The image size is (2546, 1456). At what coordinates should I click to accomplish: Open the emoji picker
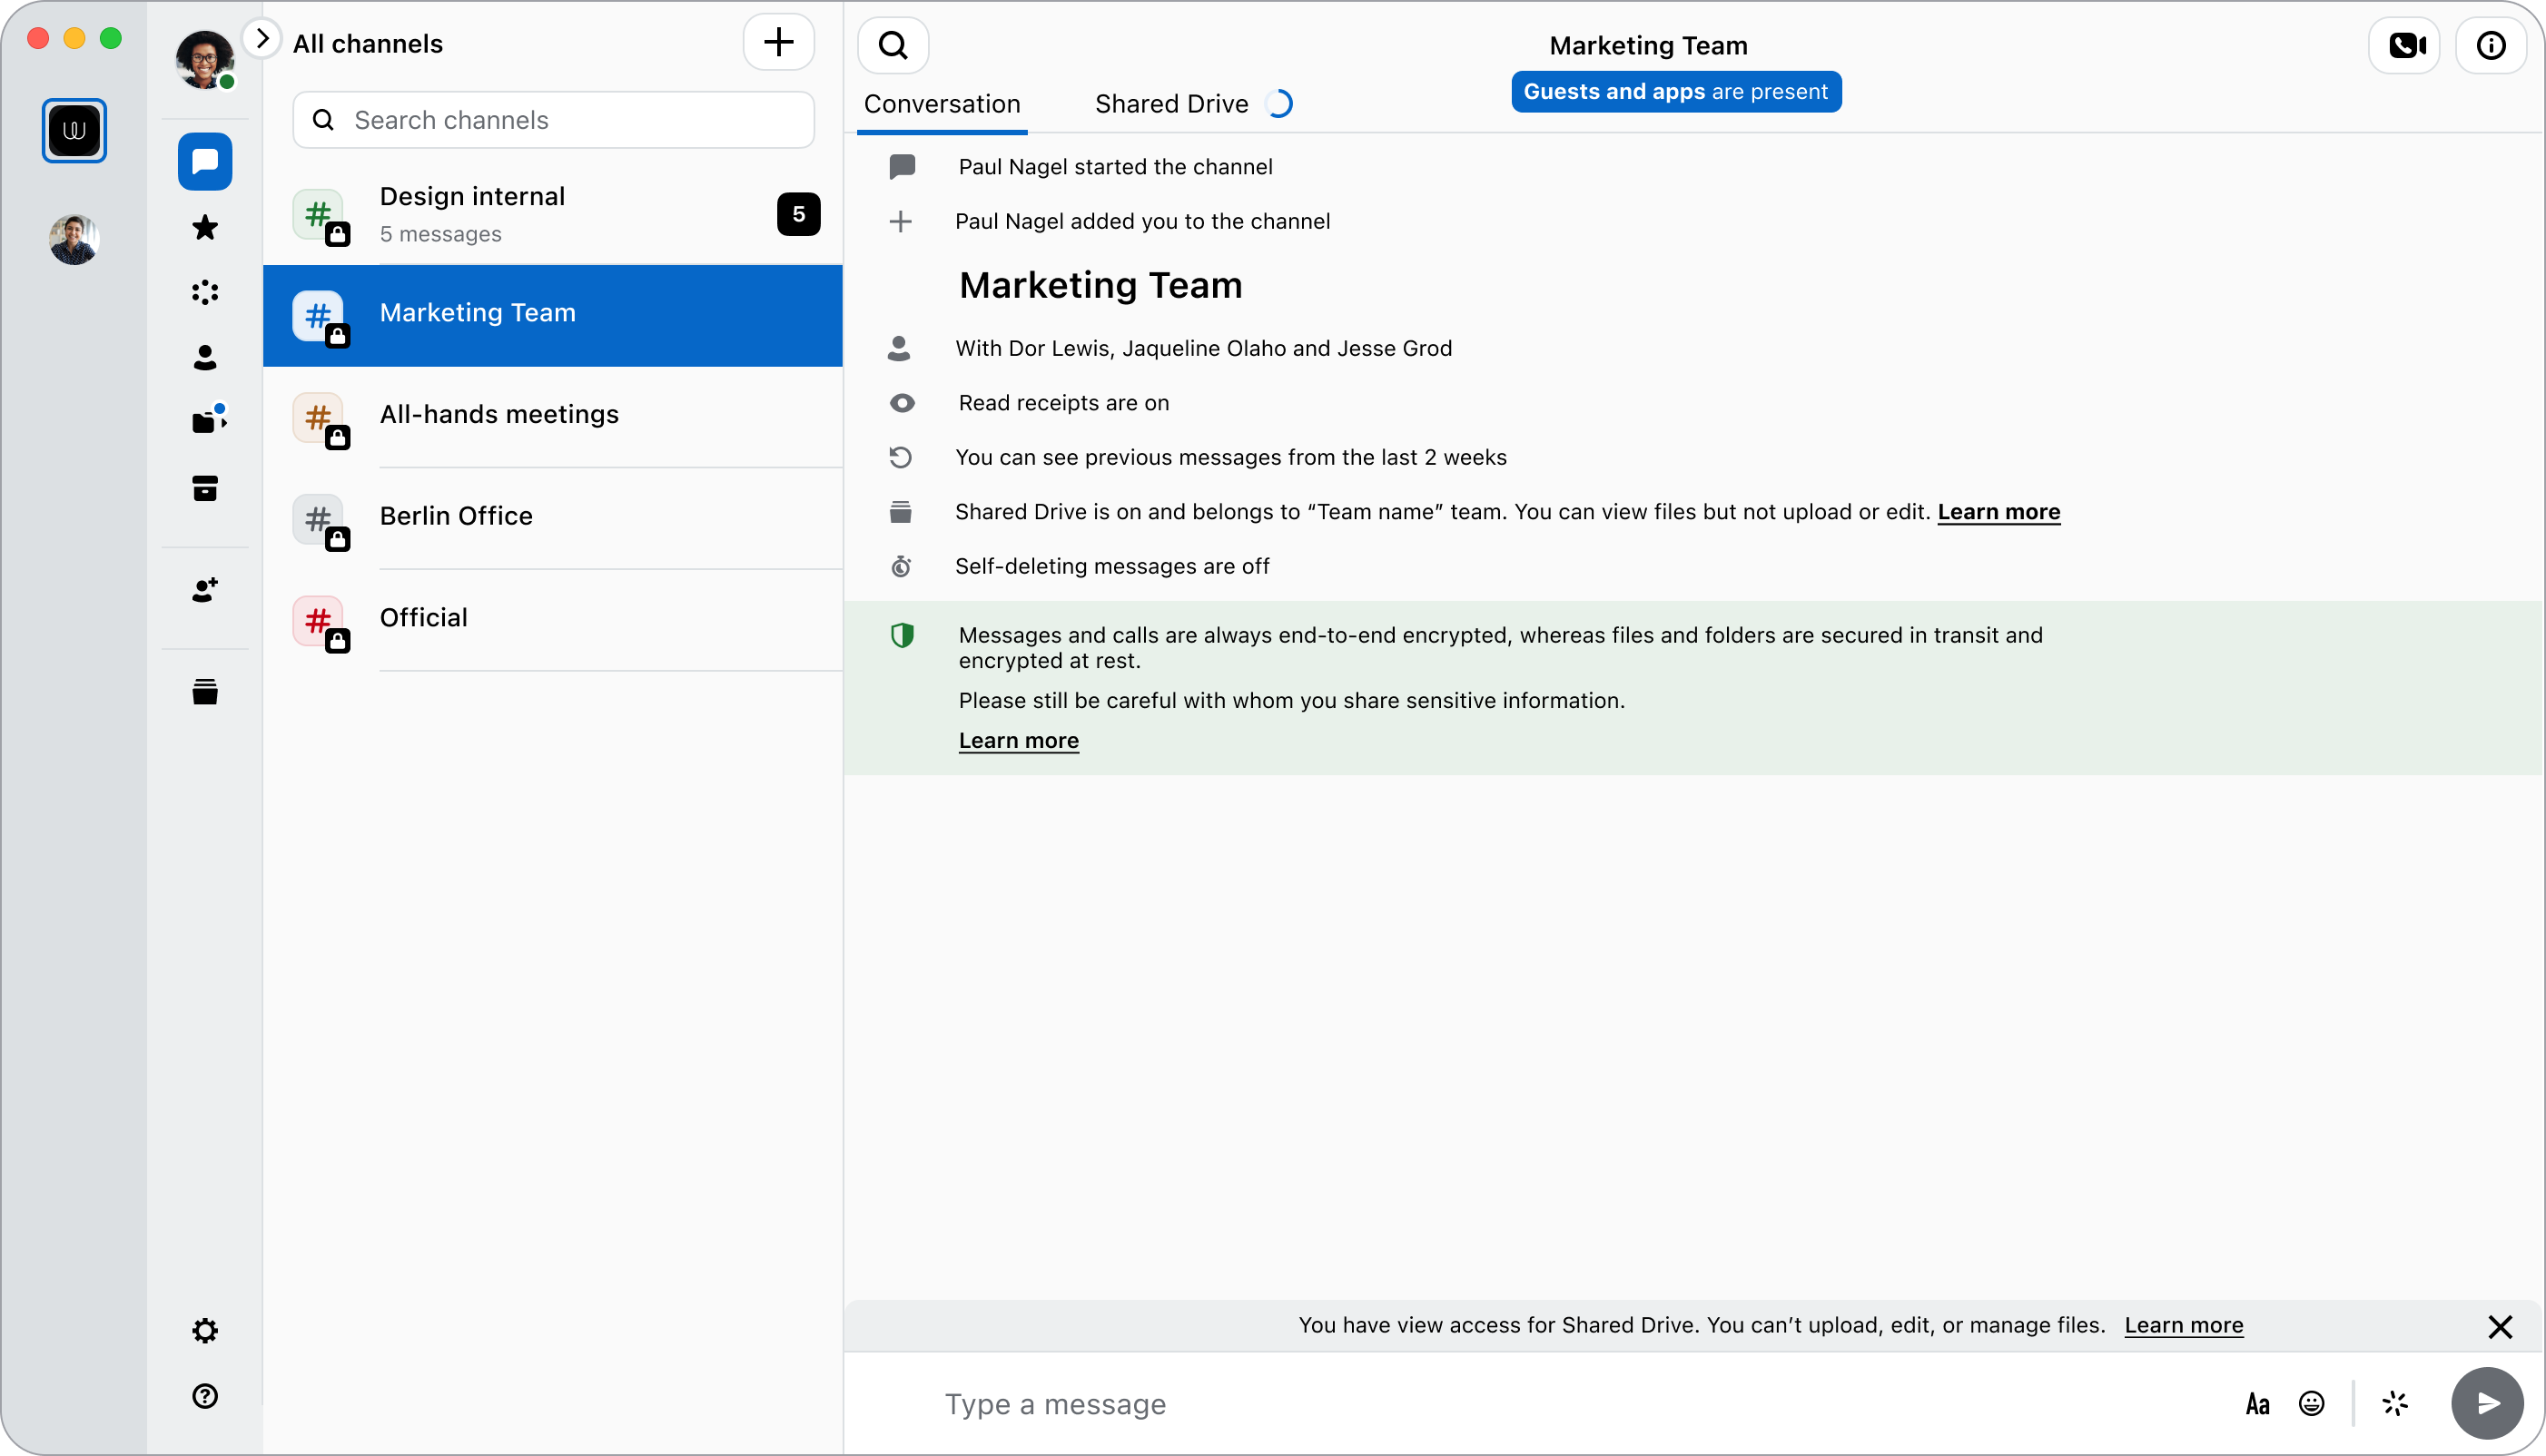coord(2312,1403)
